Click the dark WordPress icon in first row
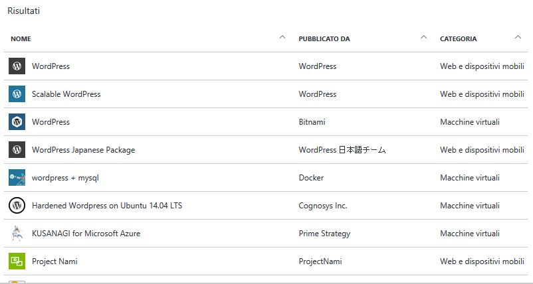 point(17,66)
